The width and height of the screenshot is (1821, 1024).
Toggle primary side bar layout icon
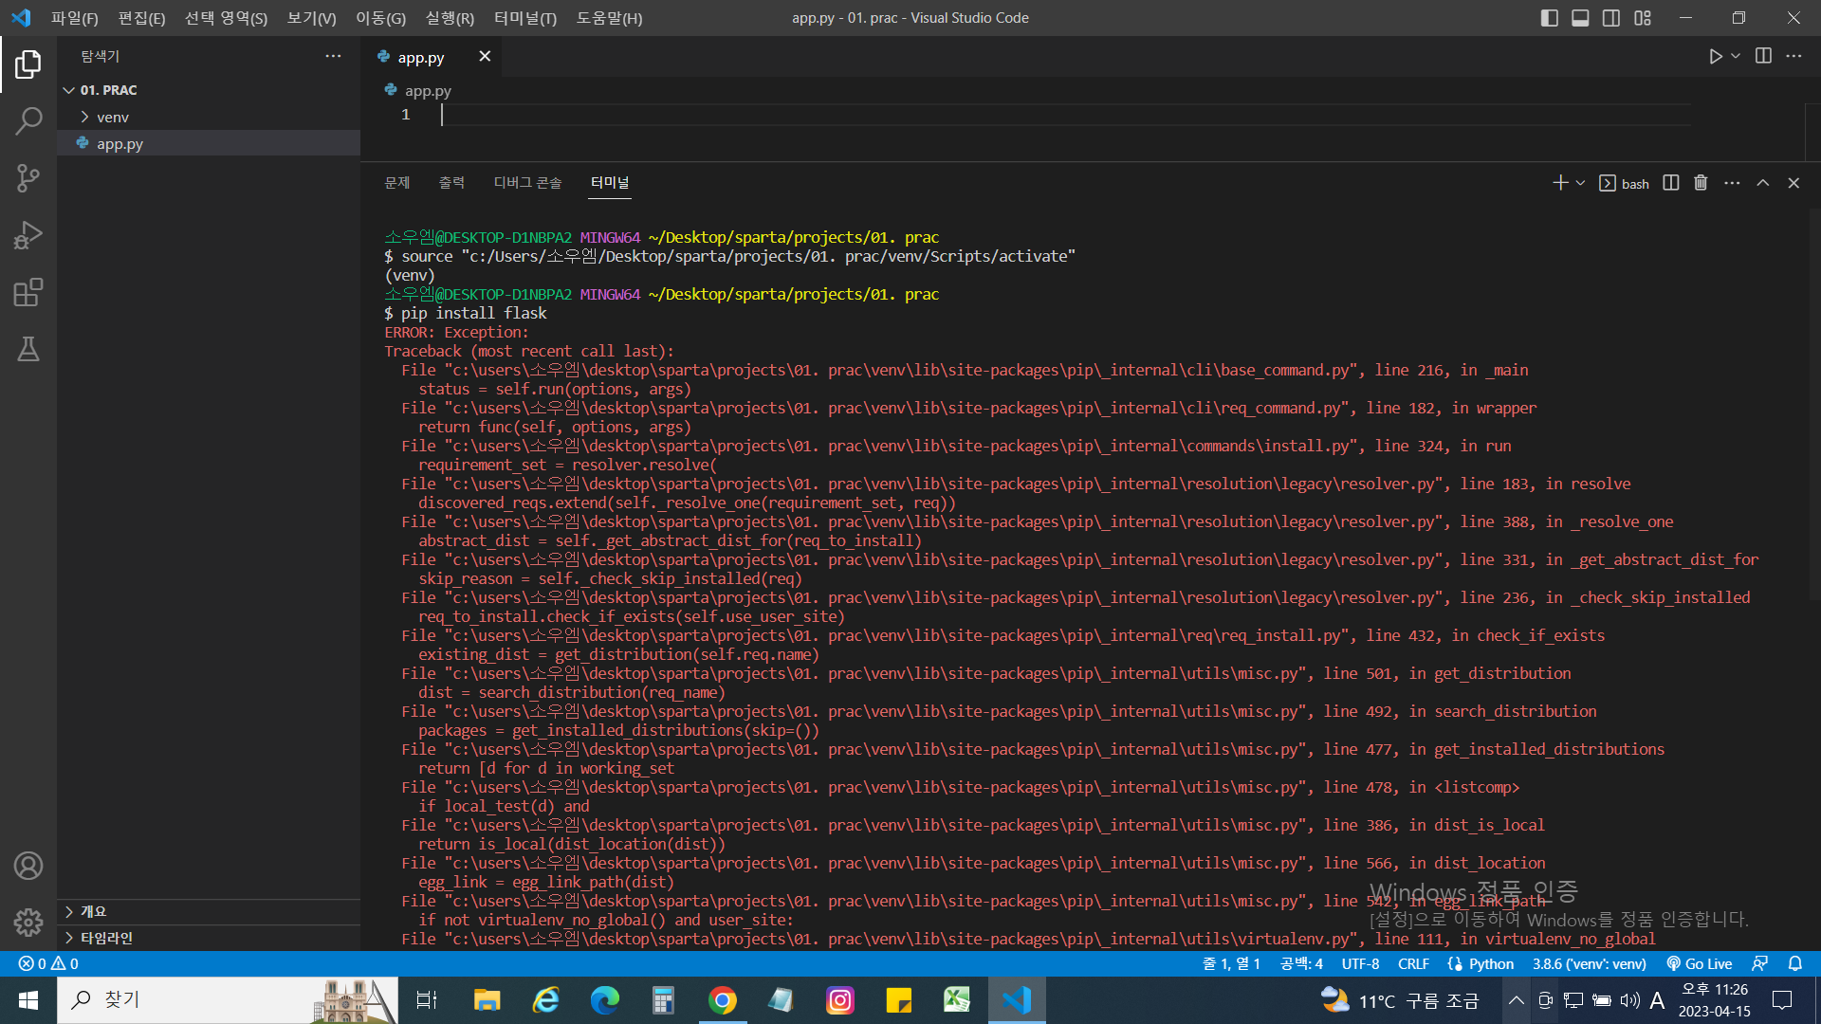pos(1550,18)
